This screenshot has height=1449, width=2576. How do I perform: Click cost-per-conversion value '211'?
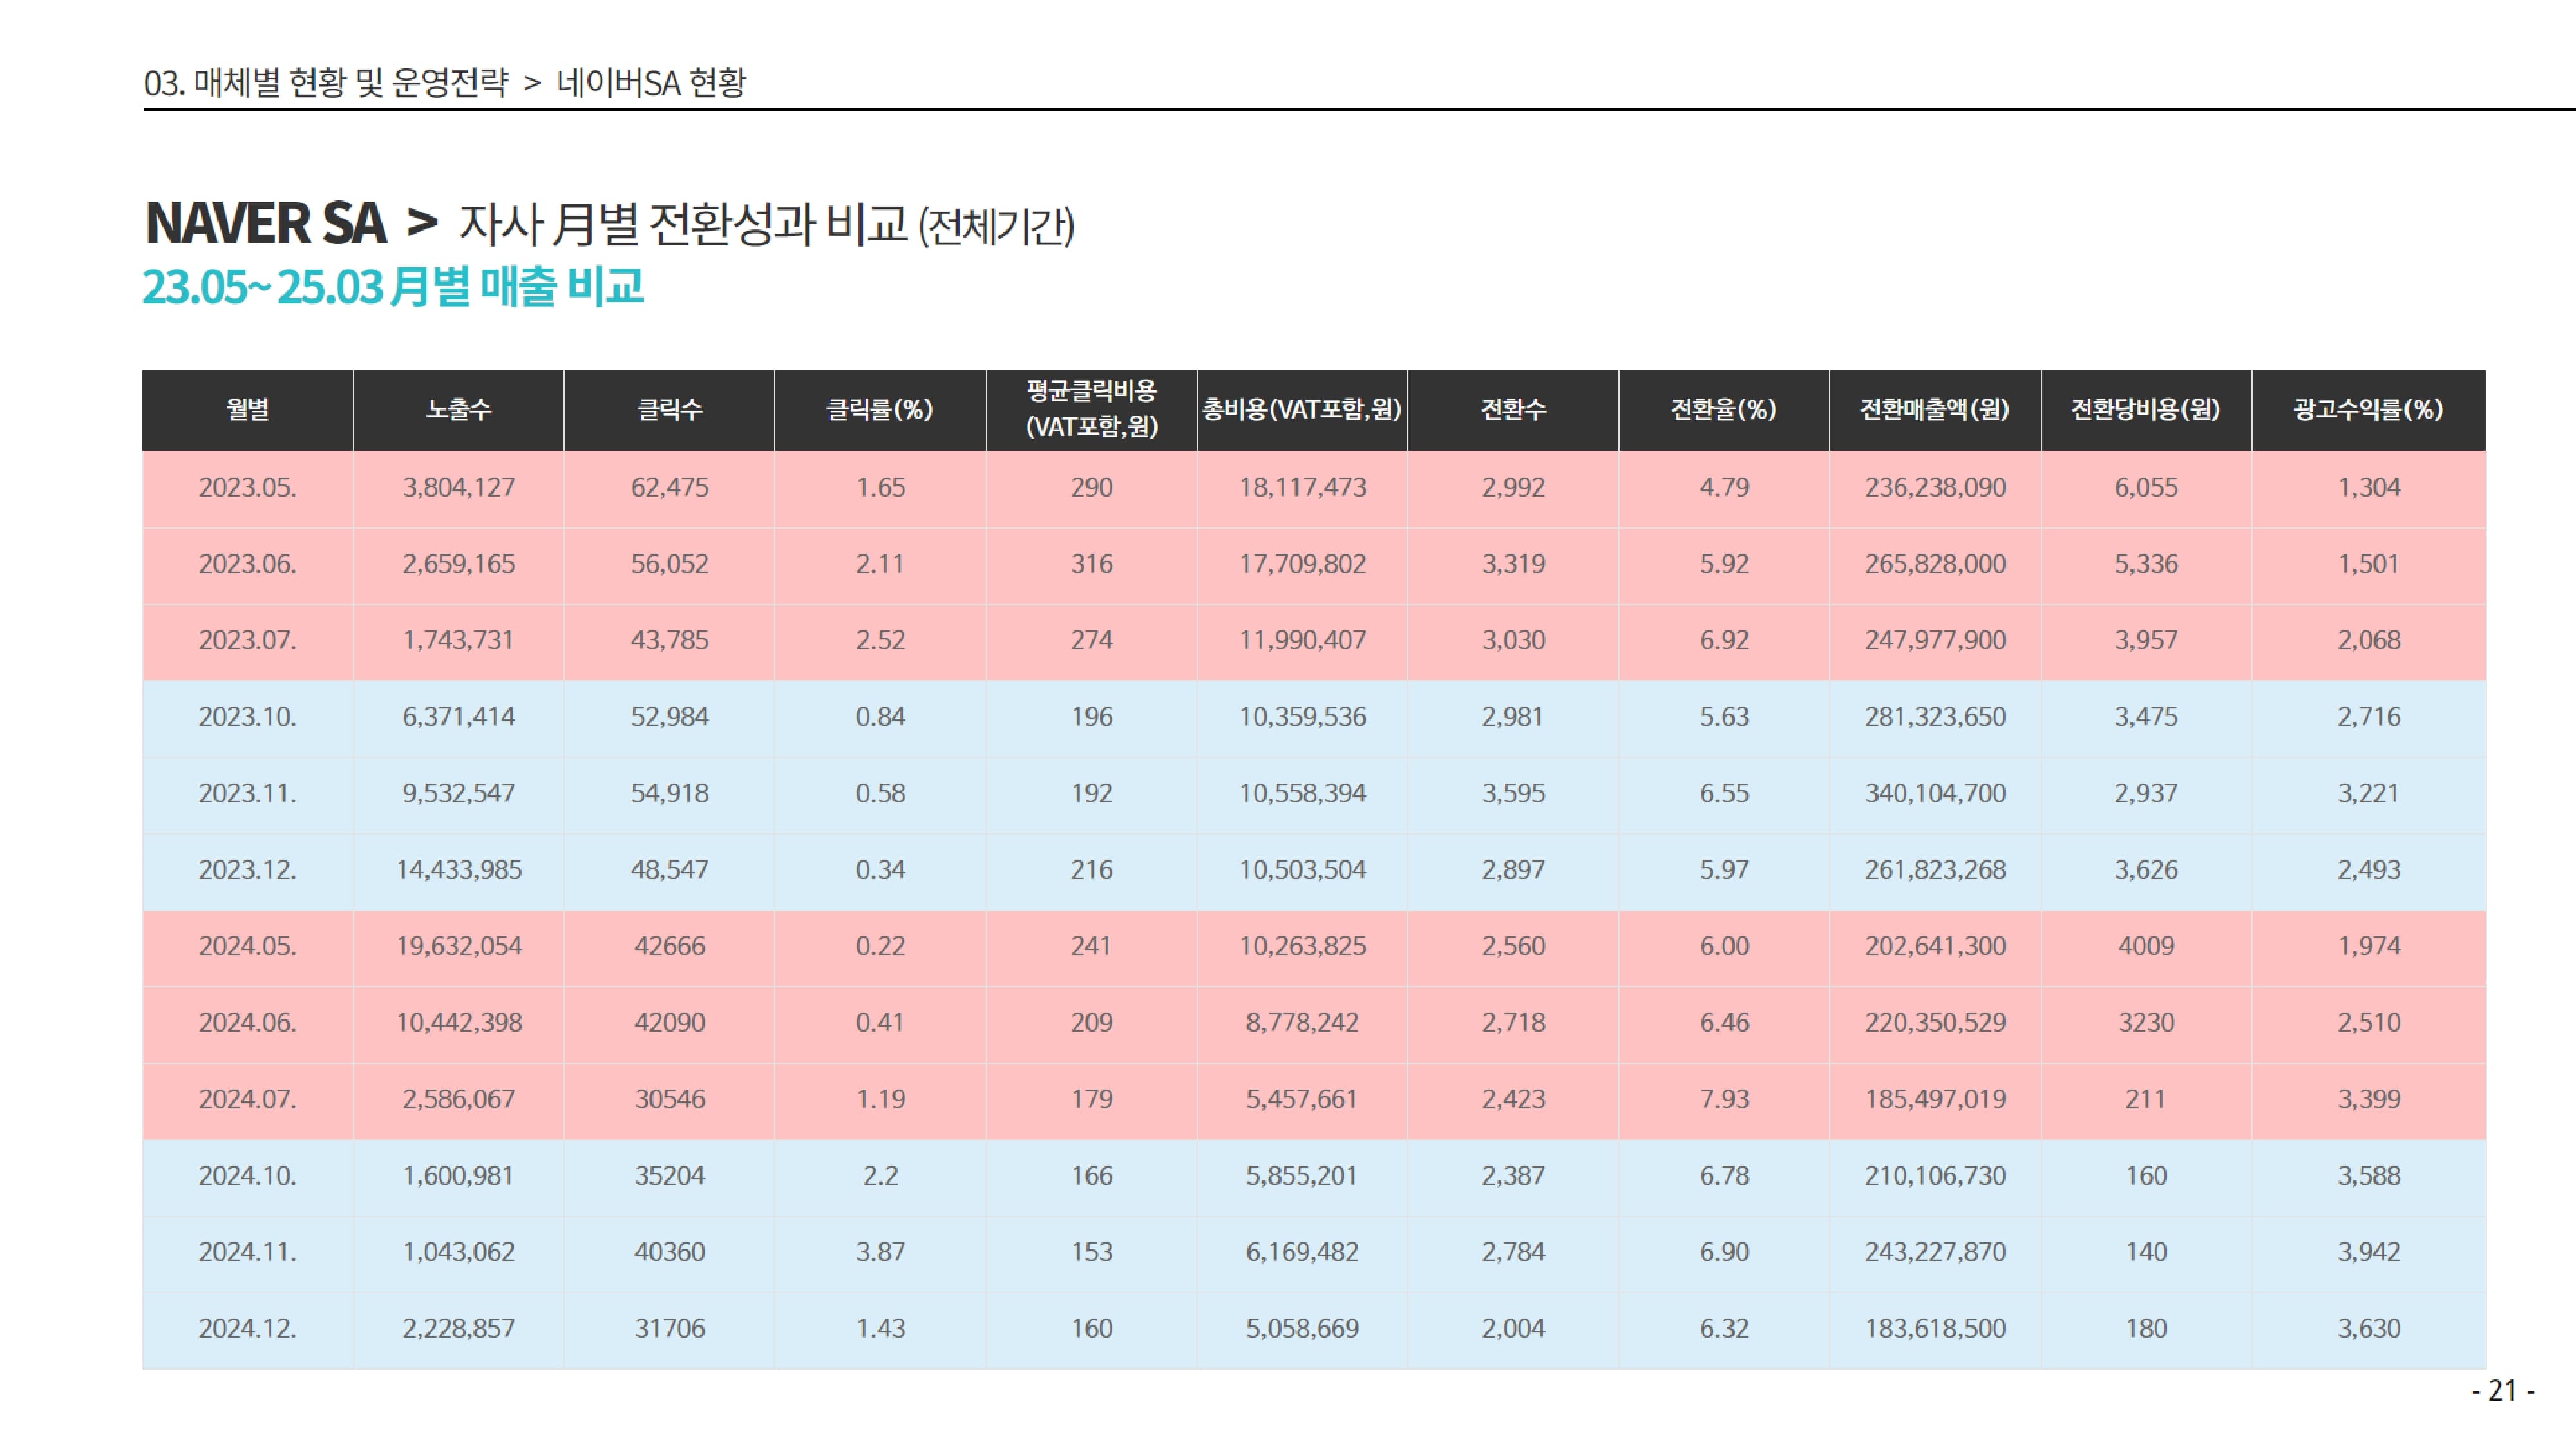(x=2146, y=1100)
